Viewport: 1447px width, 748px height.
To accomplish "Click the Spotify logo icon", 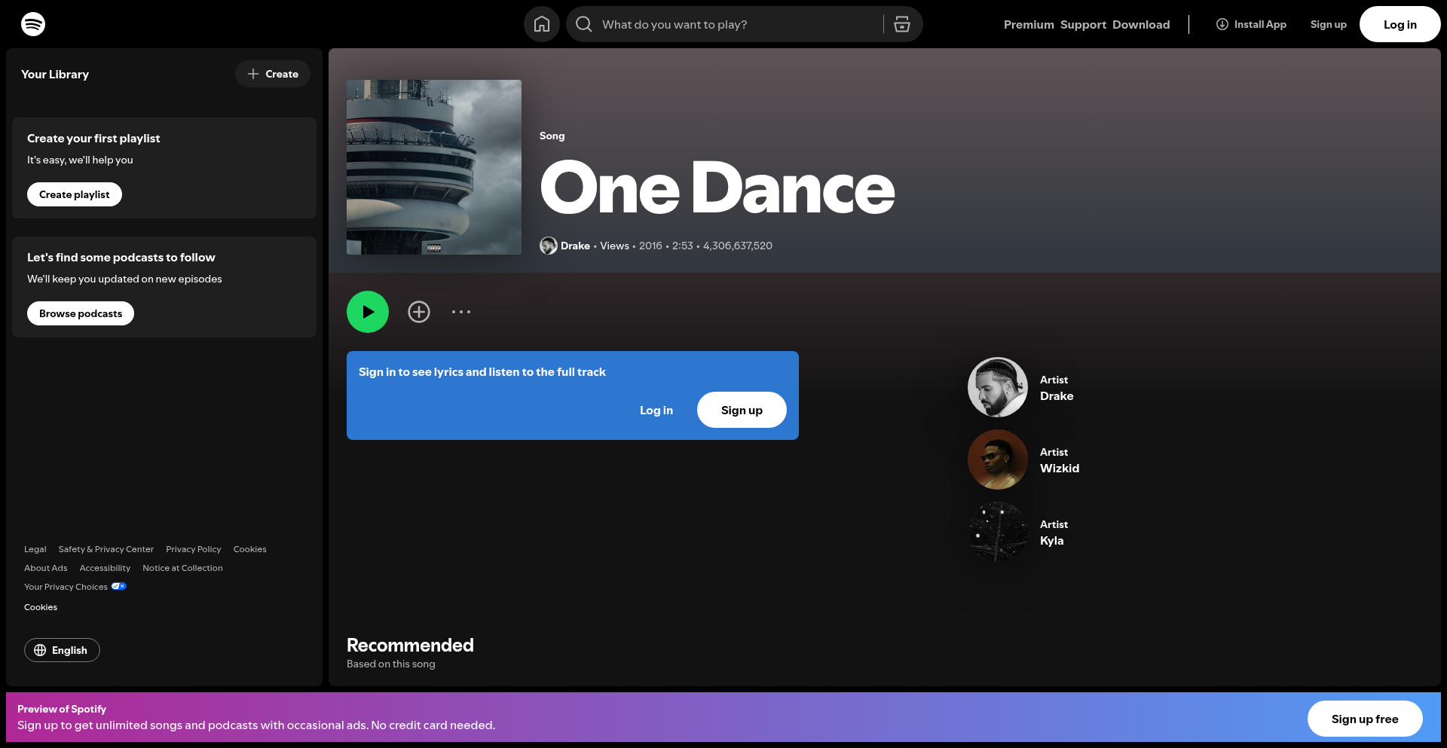I will 33,24.
